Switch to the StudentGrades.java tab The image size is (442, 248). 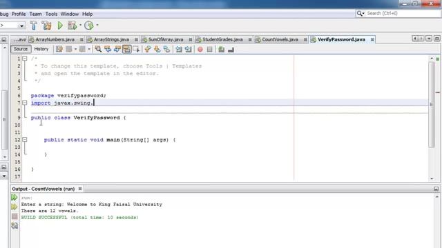point(222,40)
